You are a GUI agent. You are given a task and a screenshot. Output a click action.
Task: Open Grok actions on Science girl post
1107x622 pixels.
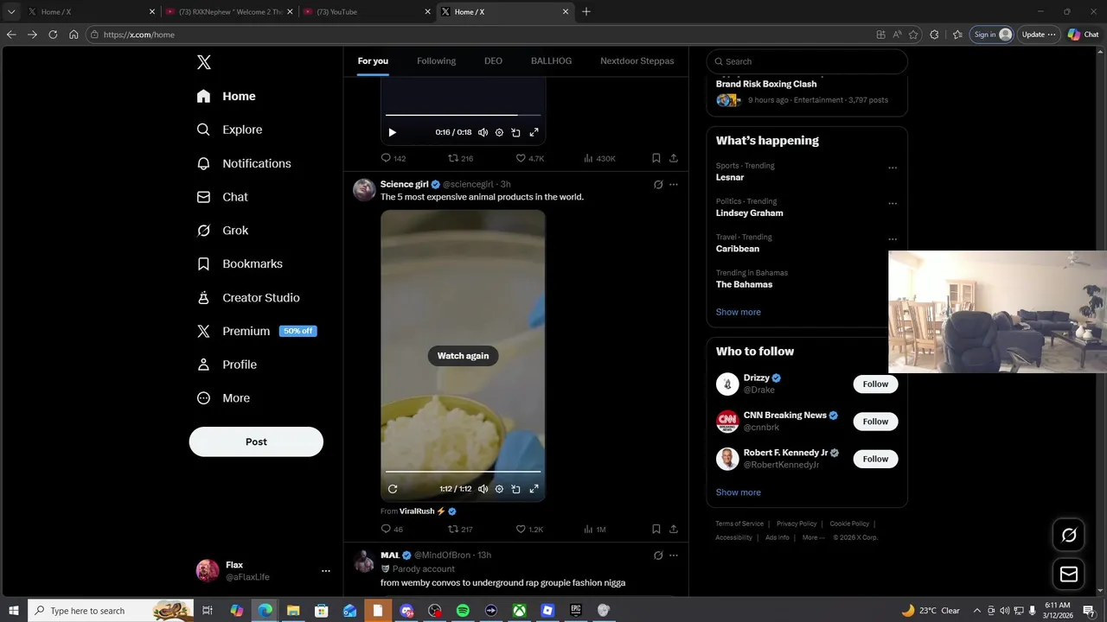[658, 184]
